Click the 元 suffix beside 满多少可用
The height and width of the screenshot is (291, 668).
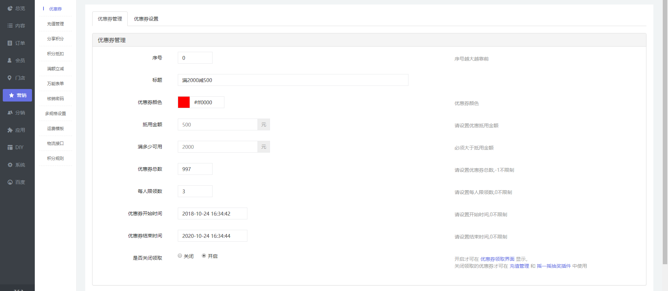pyautogui.click(x=264, y=147)
